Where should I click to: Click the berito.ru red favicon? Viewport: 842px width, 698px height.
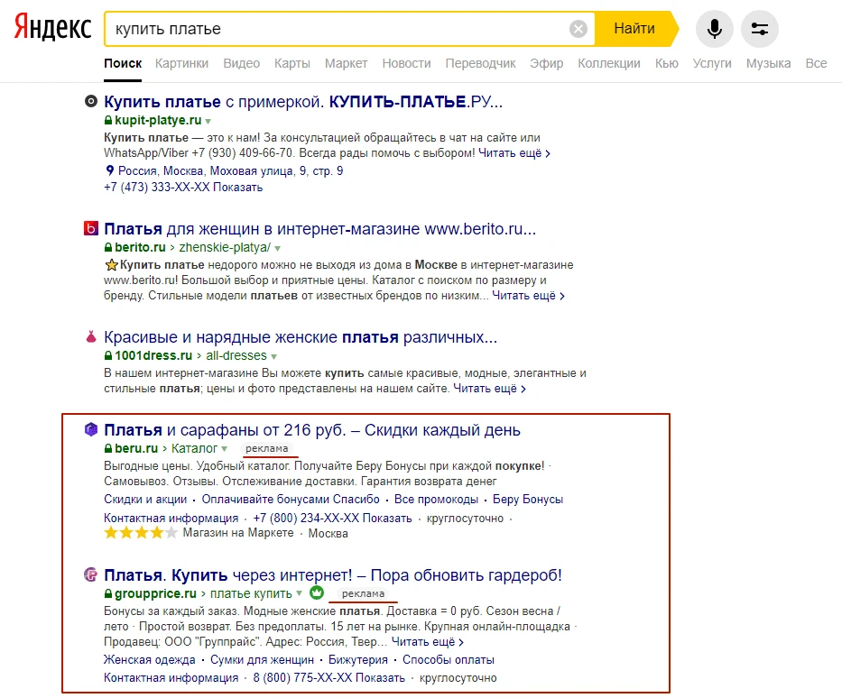pos(90,229)
